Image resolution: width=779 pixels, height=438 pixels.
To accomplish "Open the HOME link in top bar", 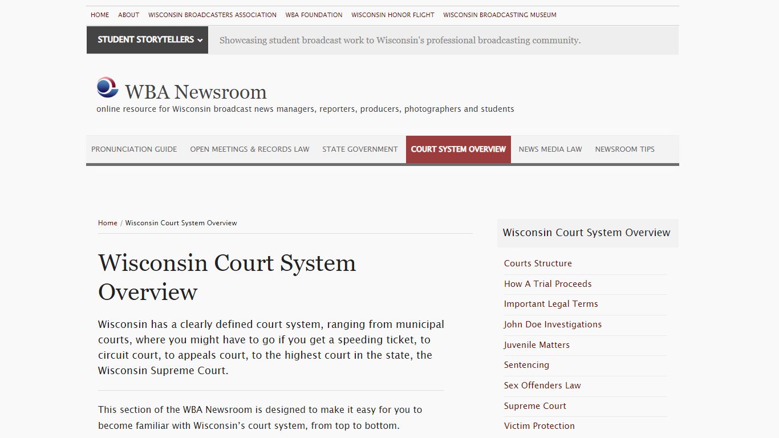I will [x=100, y=15].
